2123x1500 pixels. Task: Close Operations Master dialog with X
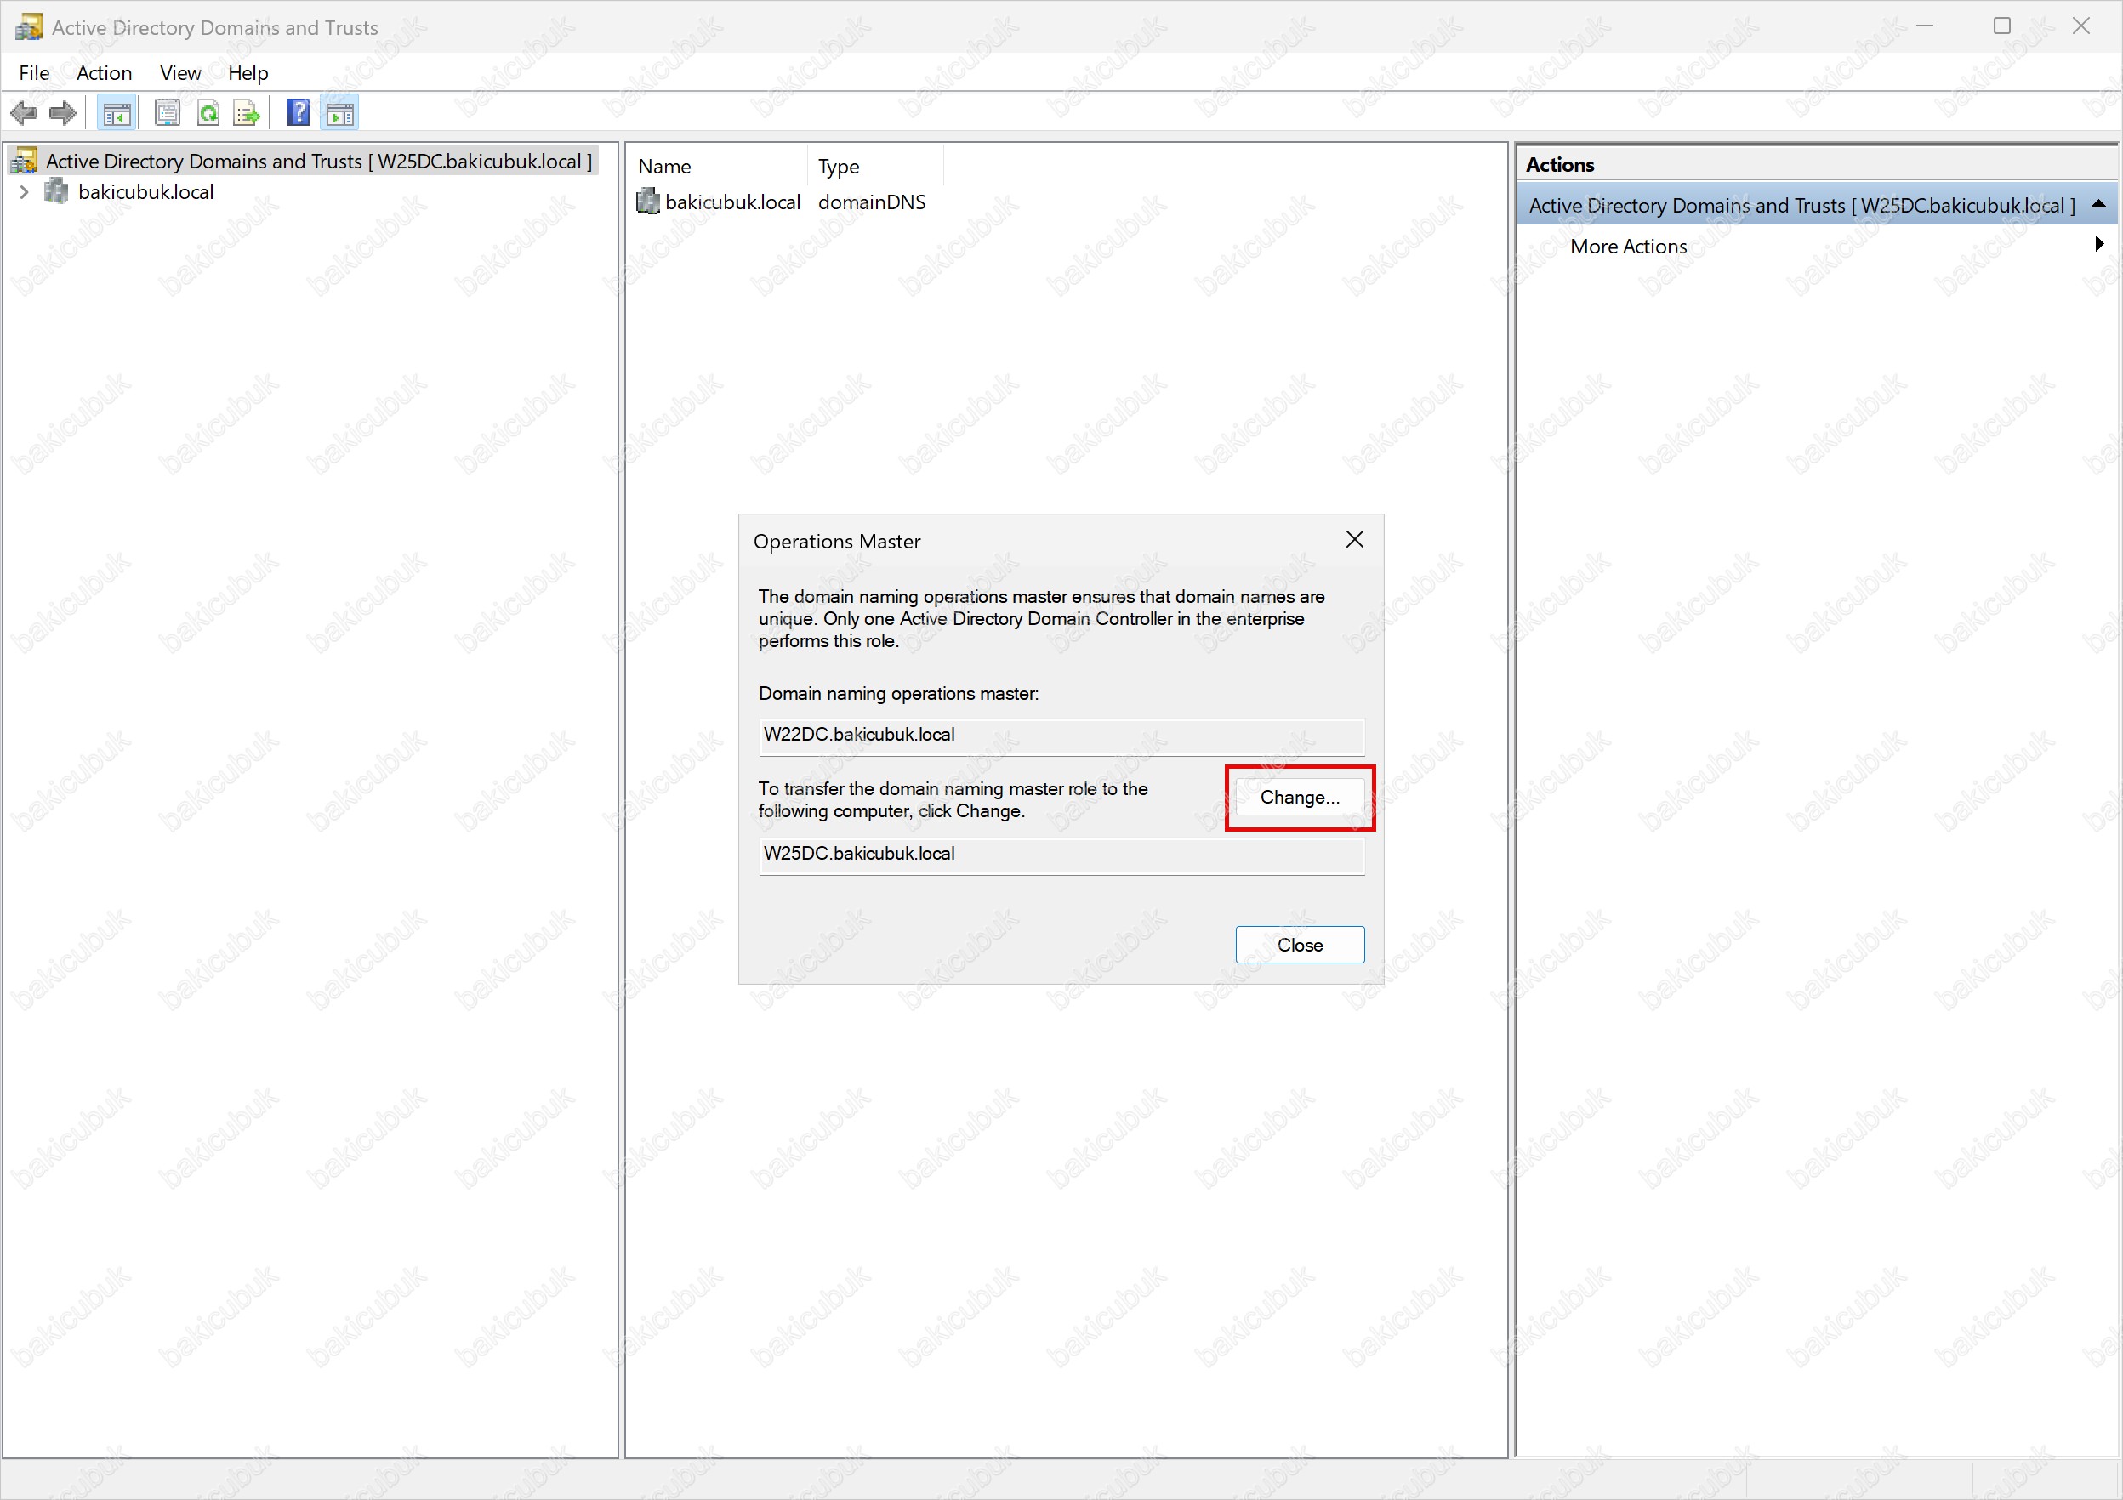[x=1354, y=540]
